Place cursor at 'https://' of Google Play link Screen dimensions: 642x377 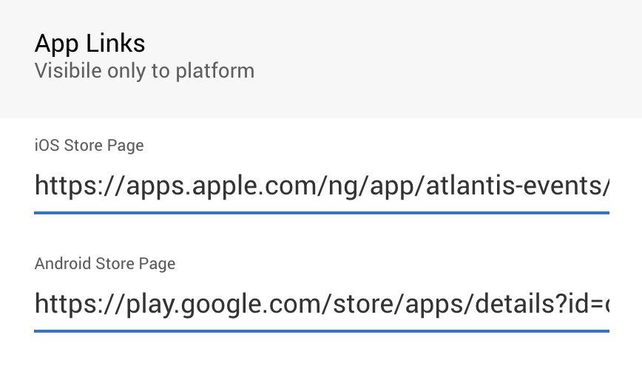(x=78, y=305)
